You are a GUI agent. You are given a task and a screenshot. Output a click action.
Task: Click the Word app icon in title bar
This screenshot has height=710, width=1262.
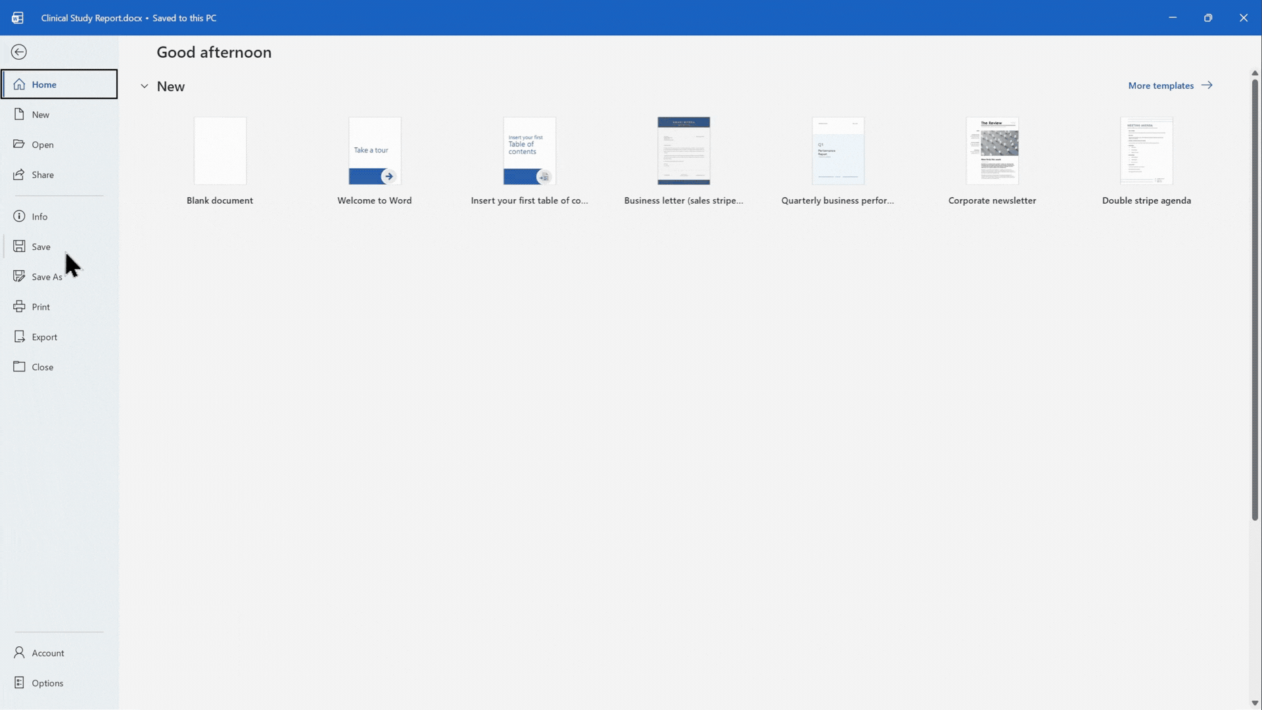point(18,18)
